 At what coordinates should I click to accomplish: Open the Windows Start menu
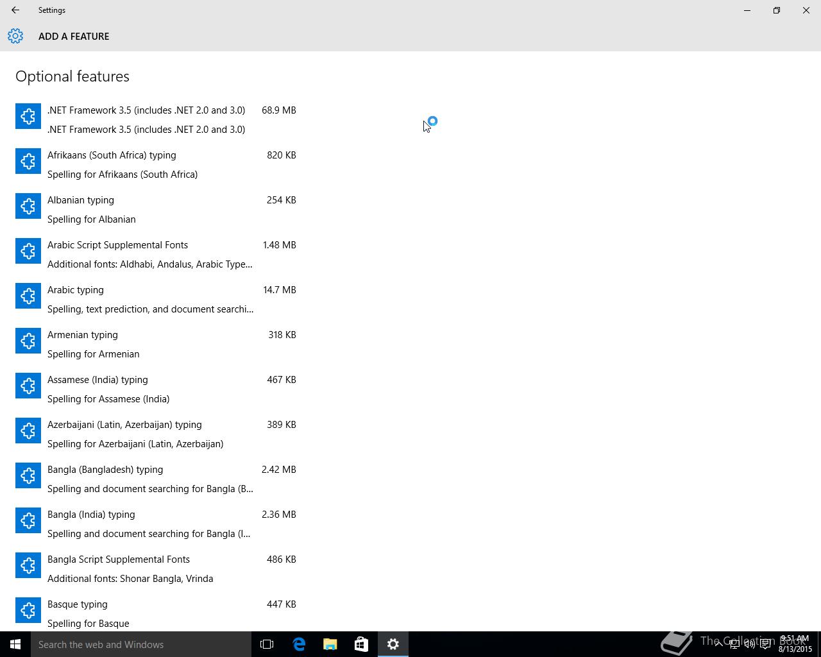[15, 644]
